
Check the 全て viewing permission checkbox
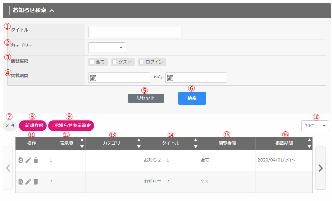(x=92, y=62)
